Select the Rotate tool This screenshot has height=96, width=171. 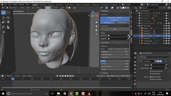(x=8, y=18)
